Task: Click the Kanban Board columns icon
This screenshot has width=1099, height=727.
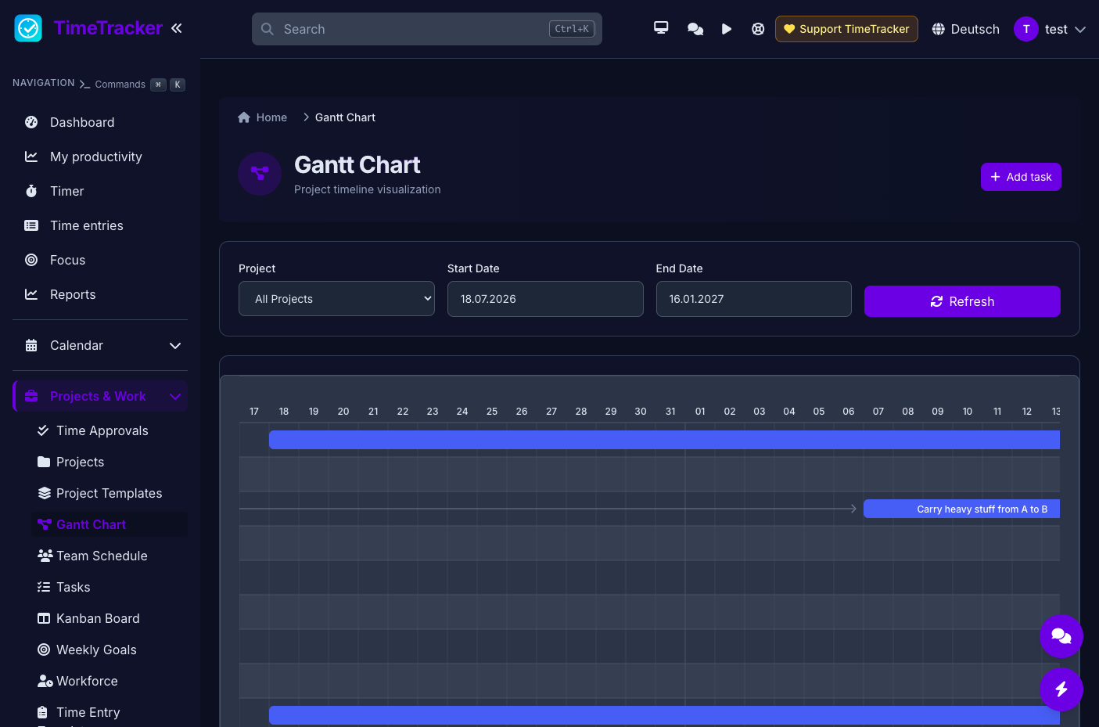Action: pos(44,618)
